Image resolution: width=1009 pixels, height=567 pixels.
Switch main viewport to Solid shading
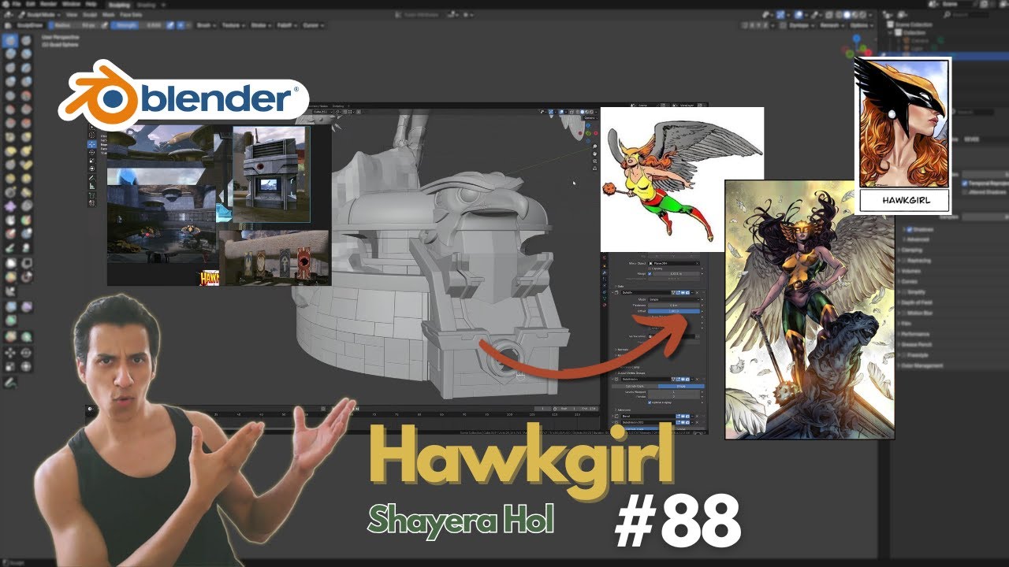coord(847,15)
